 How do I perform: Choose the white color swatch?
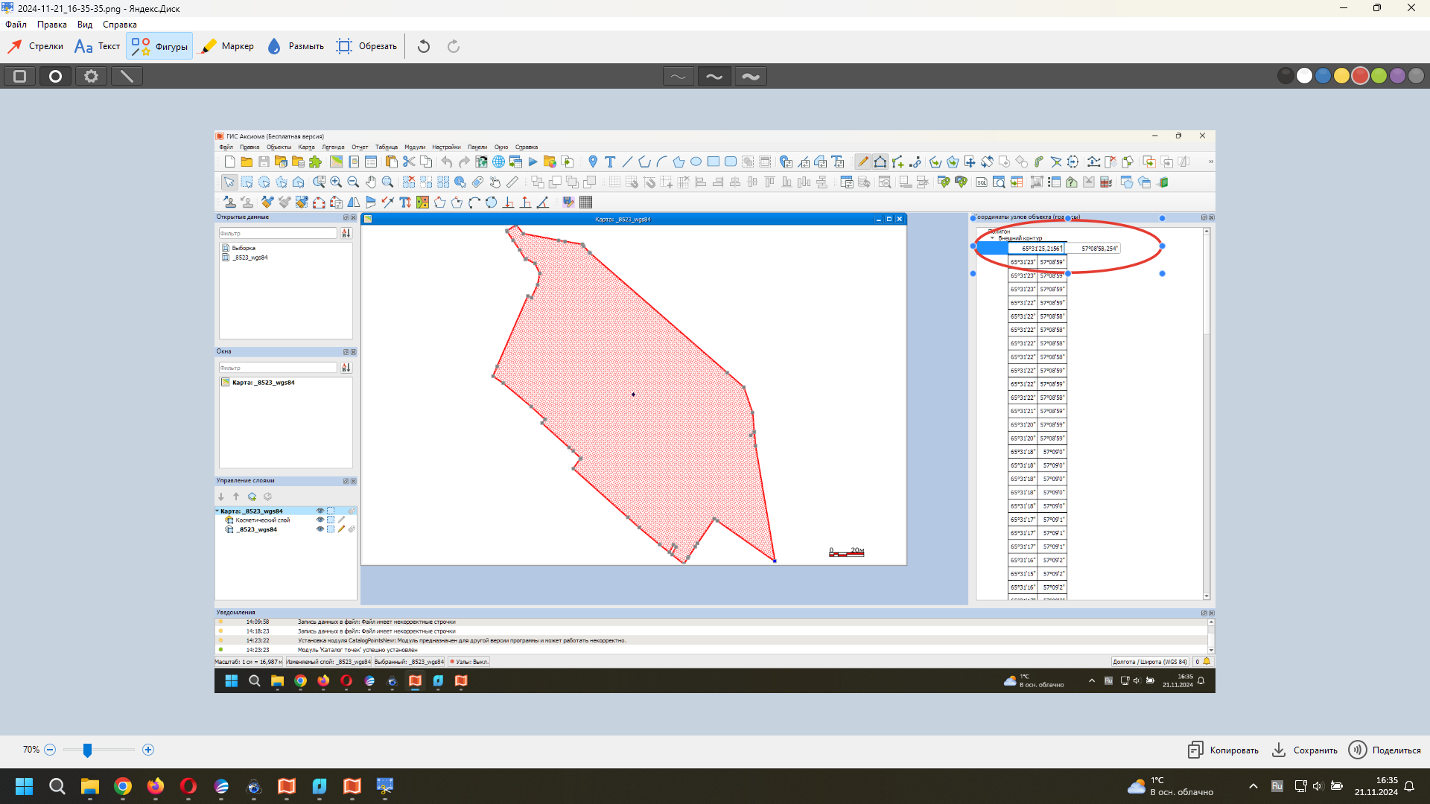[x=1304, y=76]
